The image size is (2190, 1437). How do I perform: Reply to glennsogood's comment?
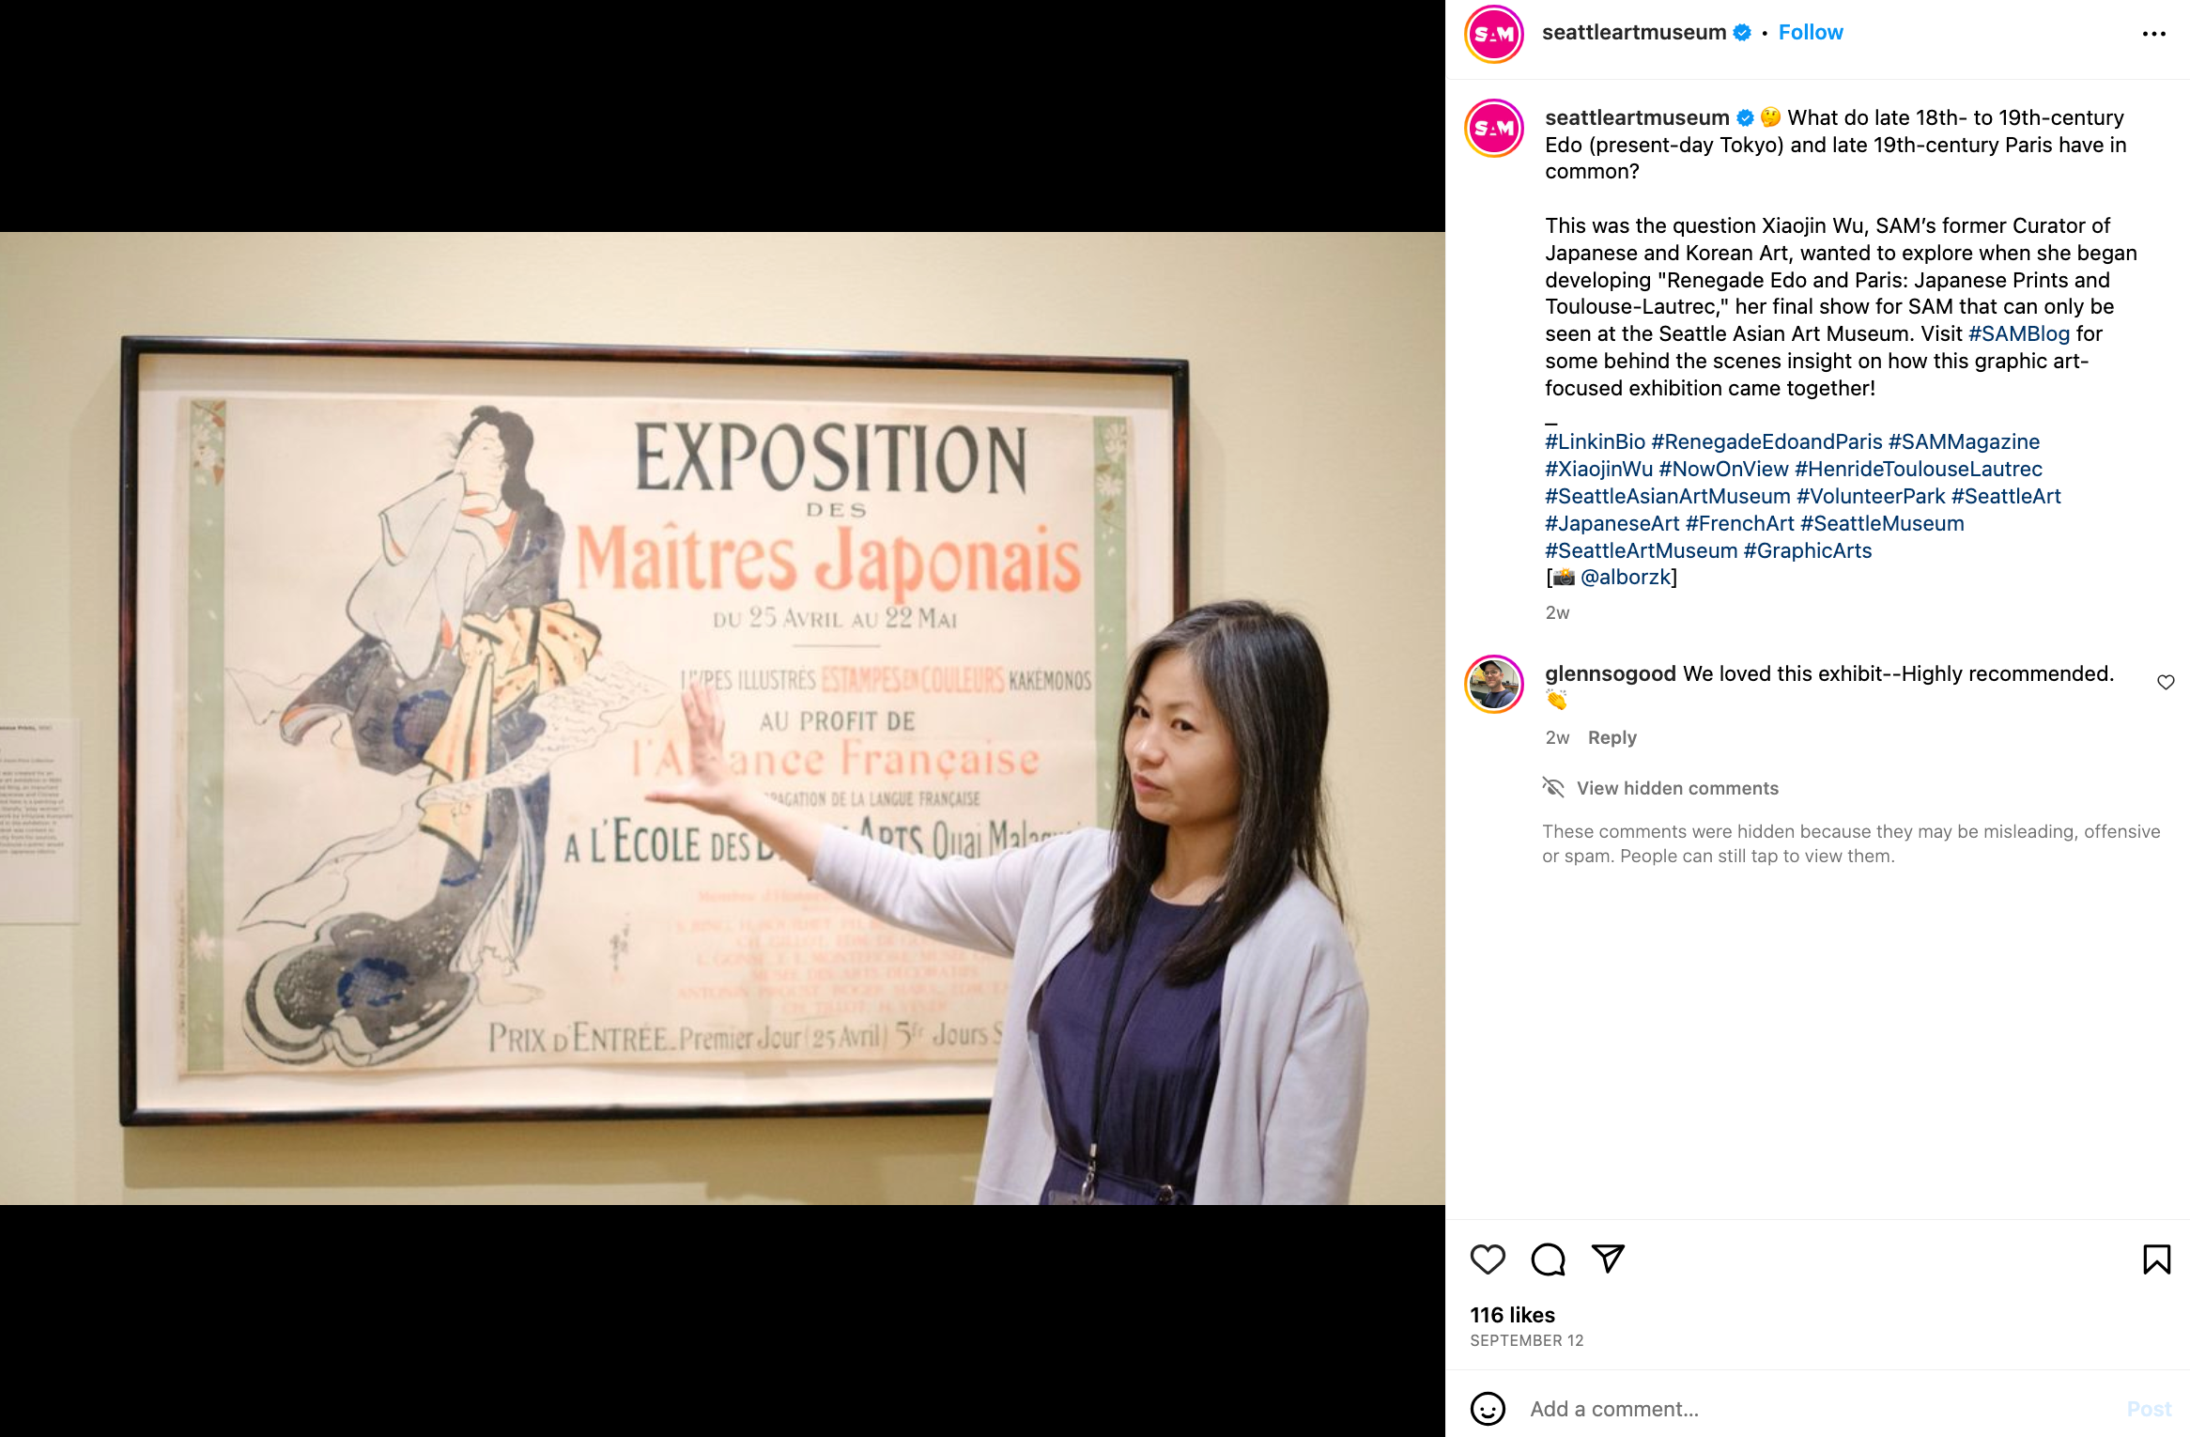pyautogui.click(x=1612, y=737)
